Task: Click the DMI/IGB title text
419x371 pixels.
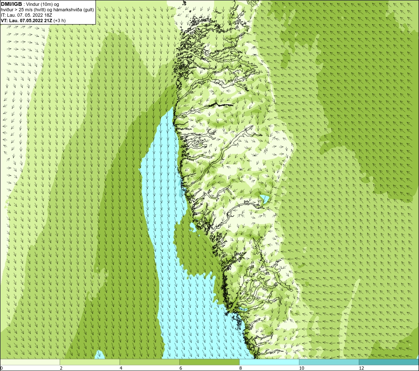Action: pos(11,4)
